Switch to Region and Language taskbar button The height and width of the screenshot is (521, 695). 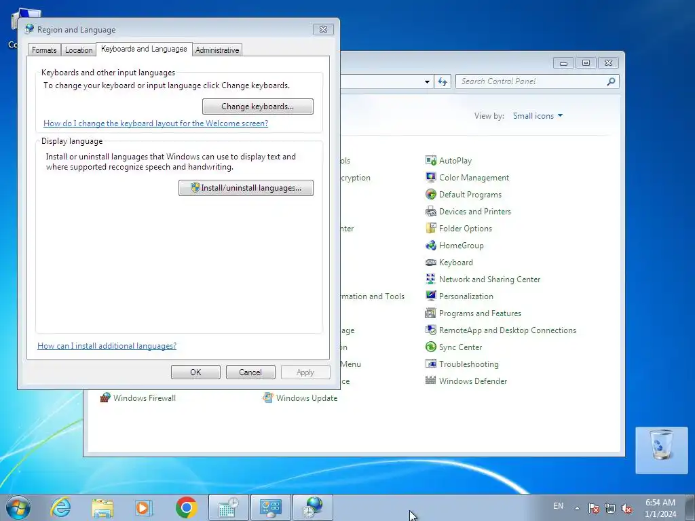(312, 507)
